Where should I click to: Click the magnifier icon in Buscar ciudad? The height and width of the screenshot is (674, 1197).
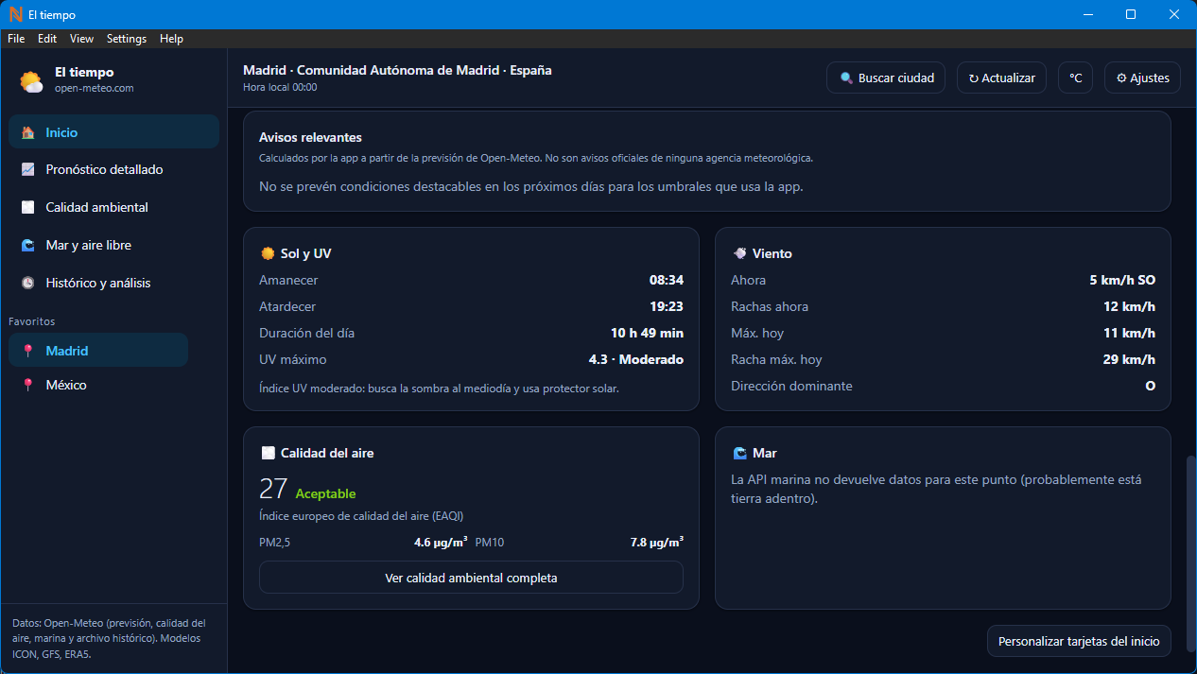point(845,78)
